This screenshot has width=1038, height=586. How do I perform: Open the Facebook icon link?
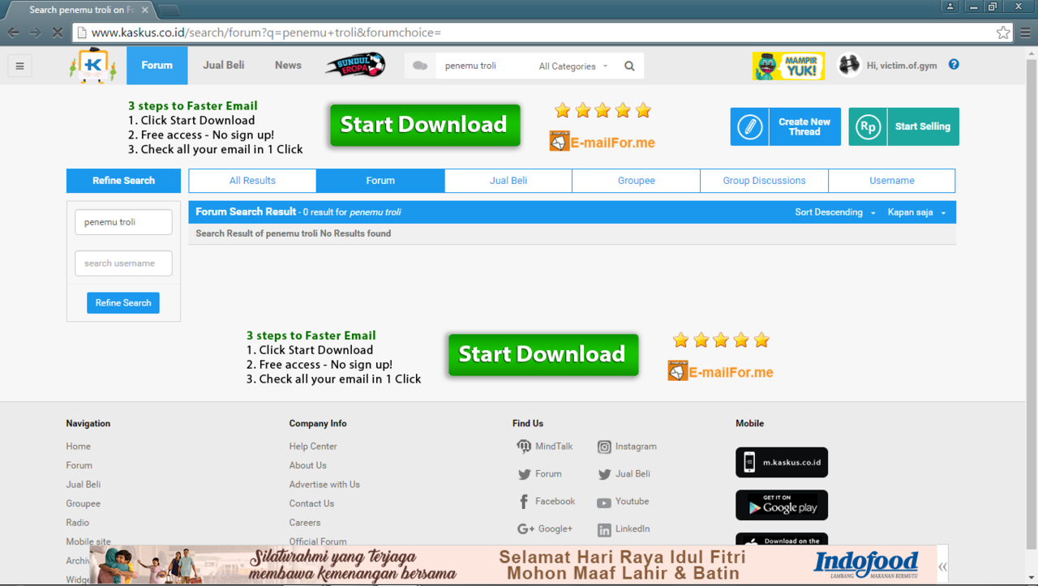click(524, 502)
